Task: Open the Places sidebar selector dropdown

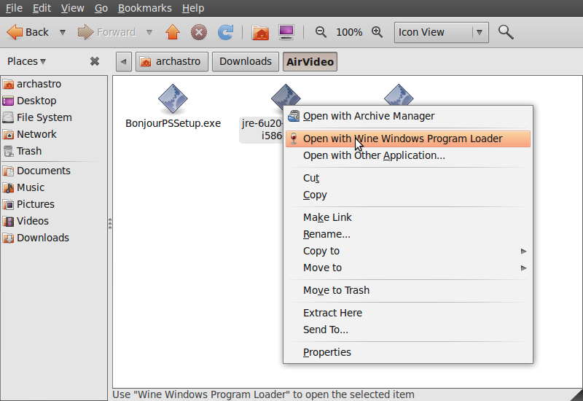Action: click(x=27, y=62)
